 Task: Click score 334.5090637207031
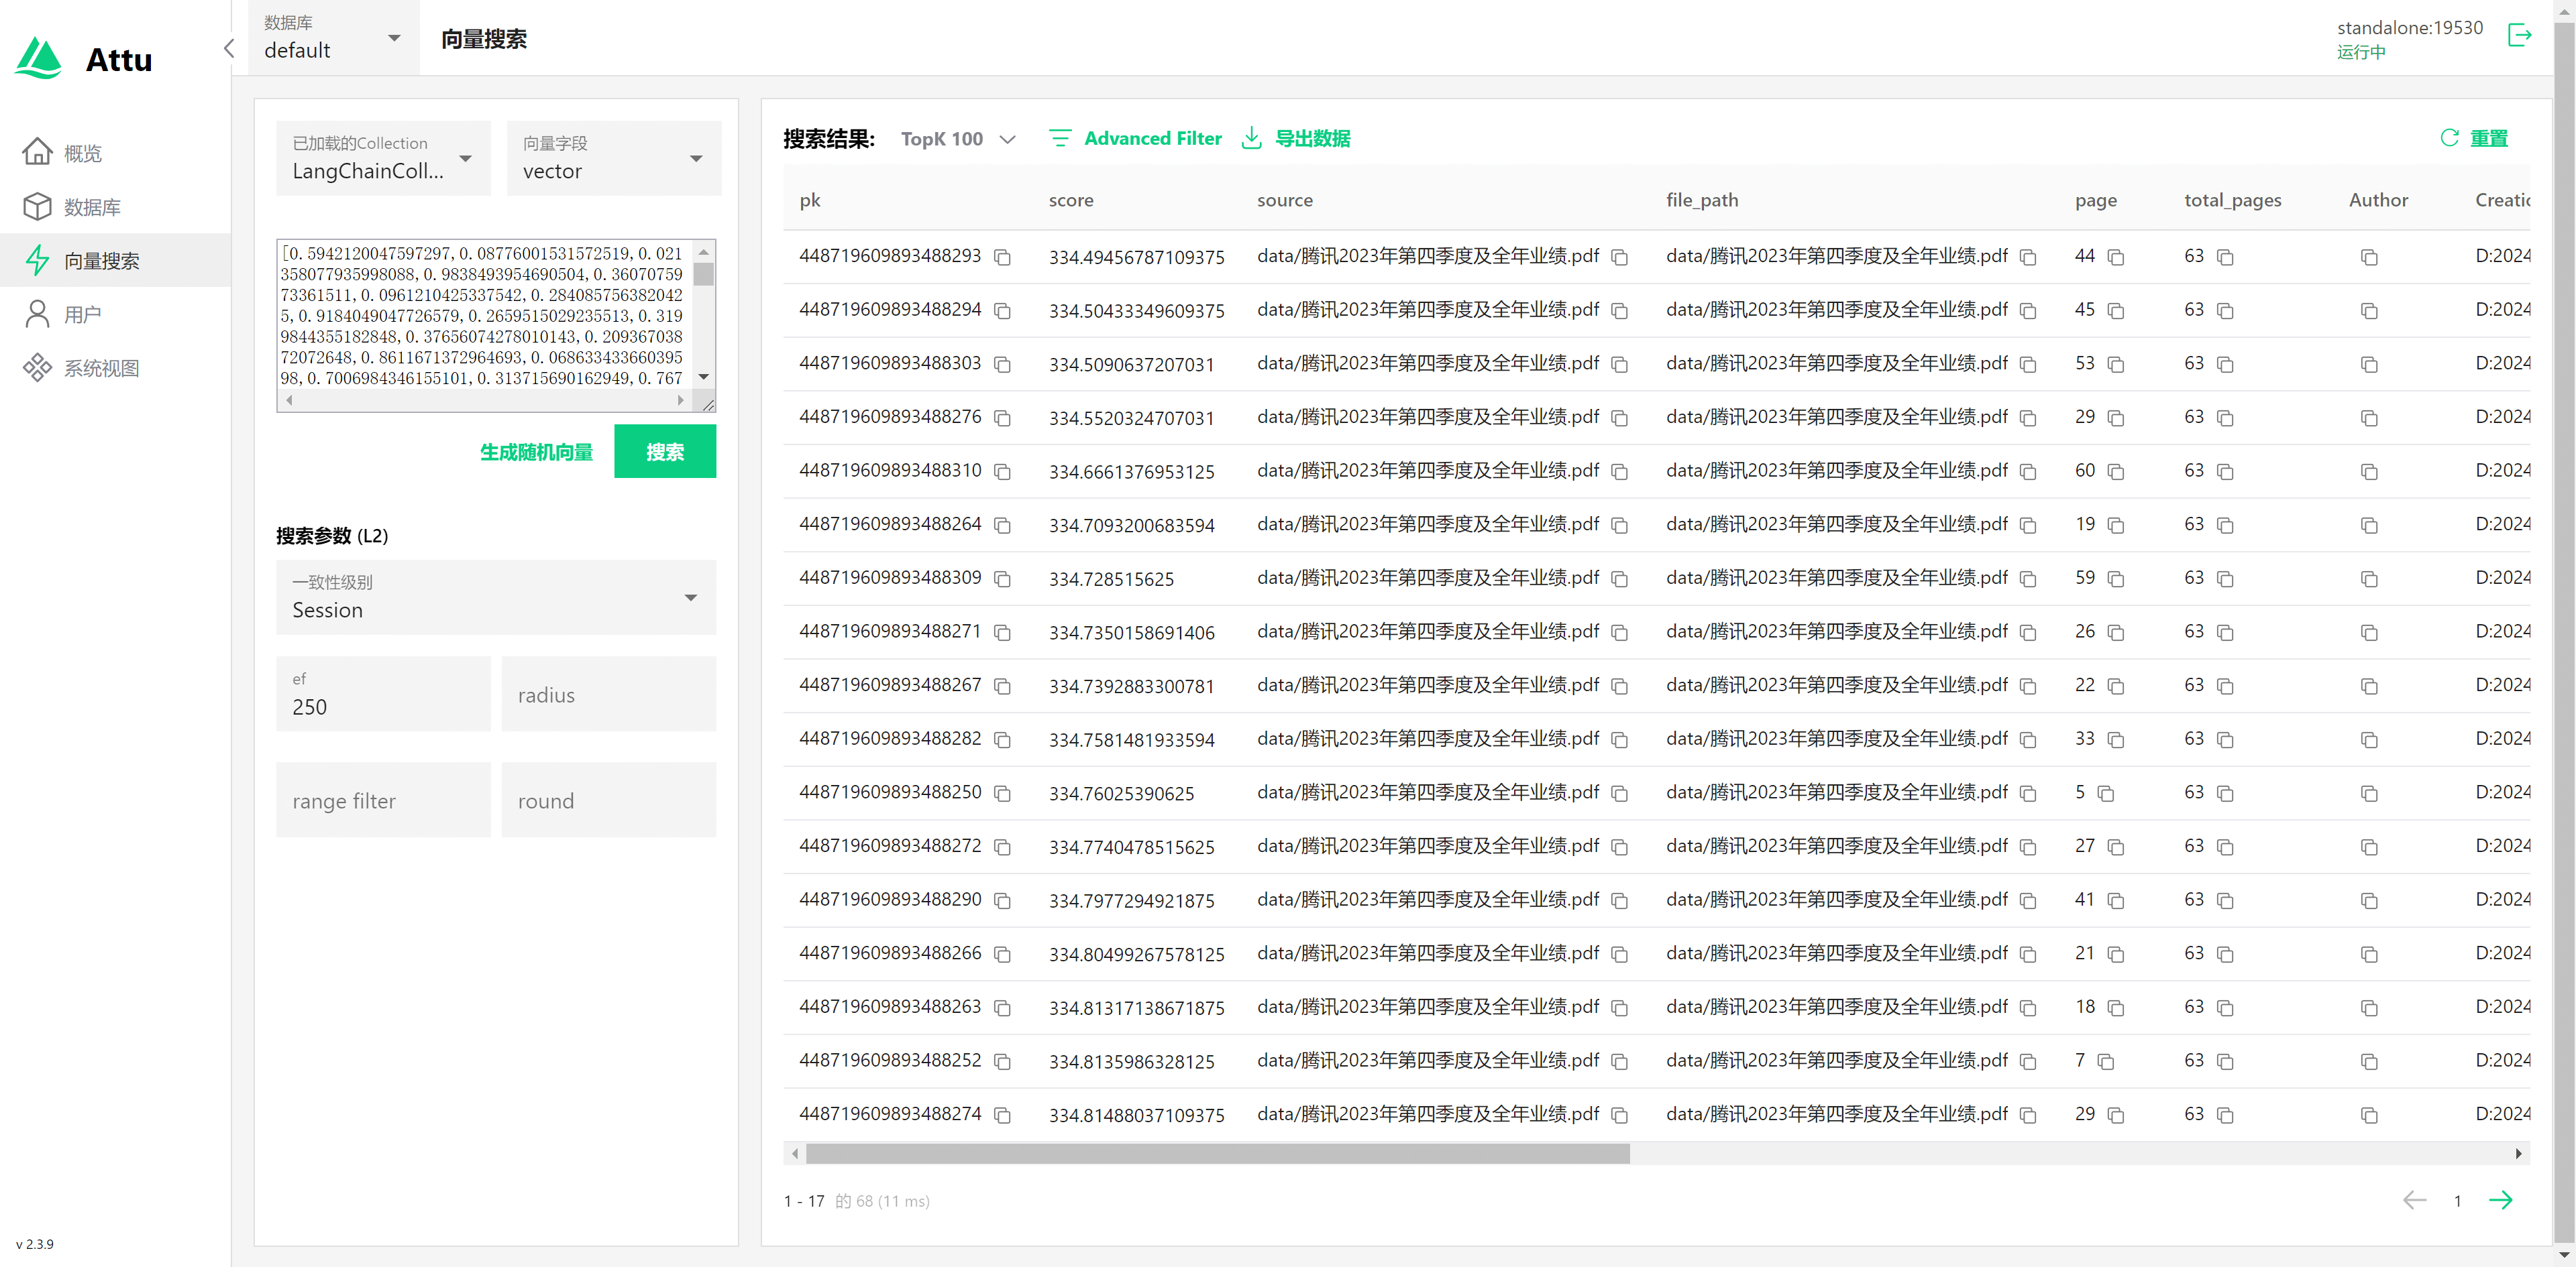tap(1131, 365)
